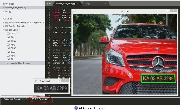This screenshot has height=111, width=180.
Task: Close License_Plate_Recog.py in Open Files list
Action: [3, 8]
